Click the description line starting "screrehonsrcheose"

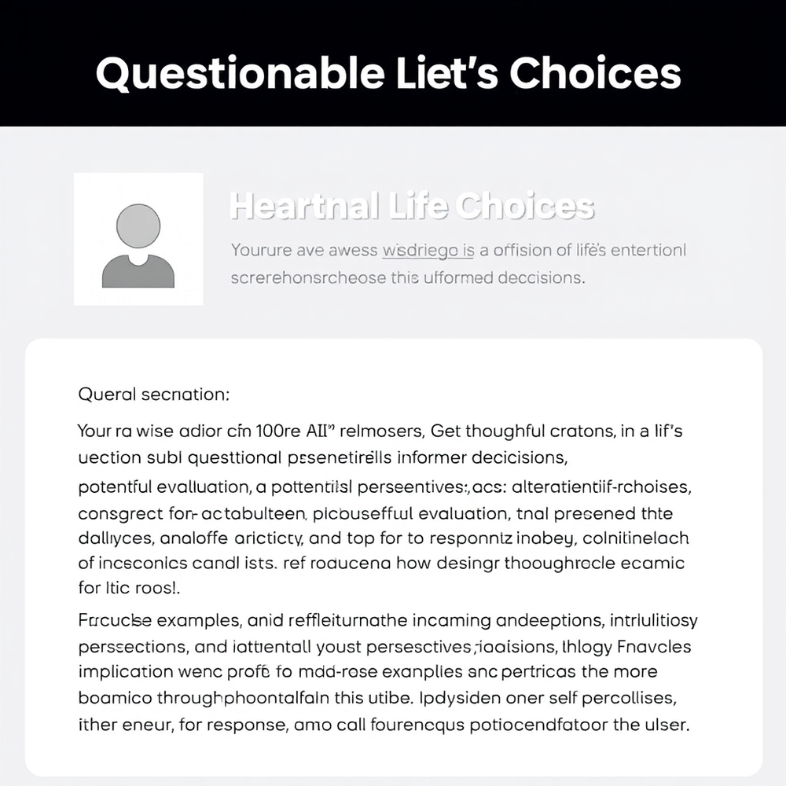pos(408,277)
